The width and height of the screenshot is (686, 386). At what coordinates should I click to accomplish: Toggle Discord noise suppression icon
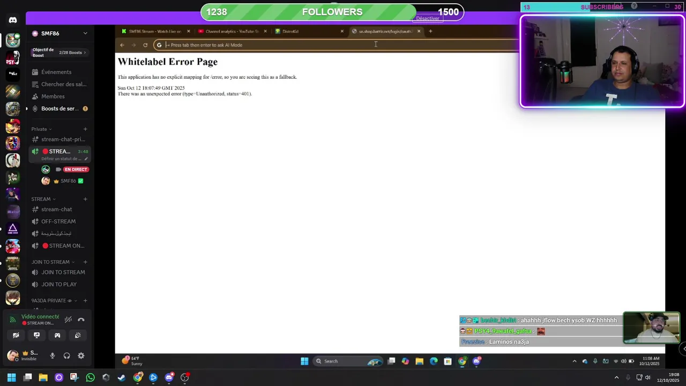(68, 320)
